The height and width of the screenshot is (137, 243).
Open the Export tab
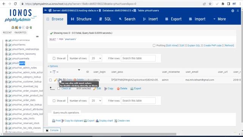tap(174, 19)
